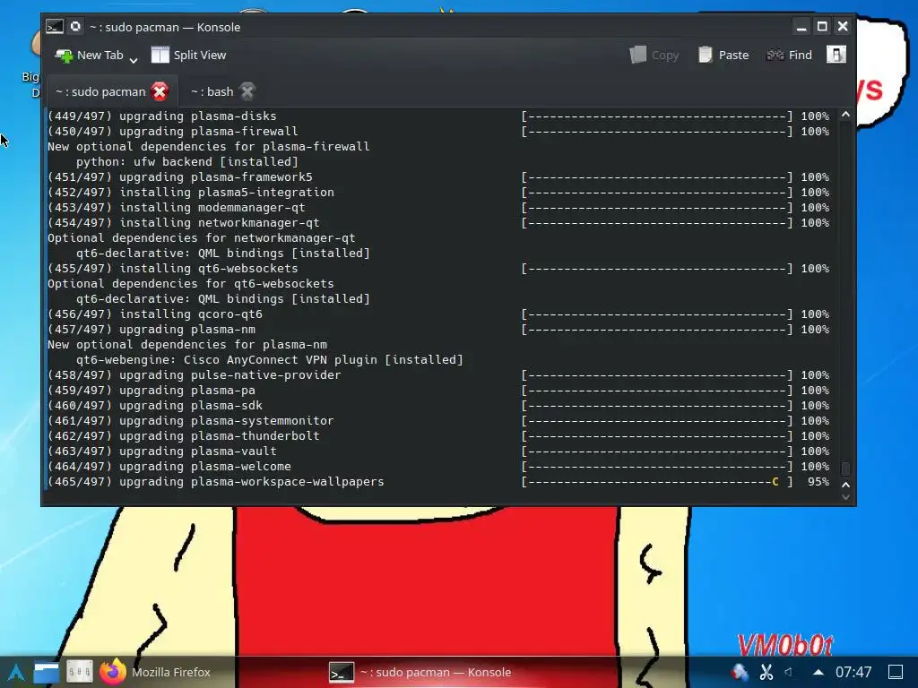Screen dimensions: 918x688
Task: Click the 95% progress value
Action: tap(818, 481)
